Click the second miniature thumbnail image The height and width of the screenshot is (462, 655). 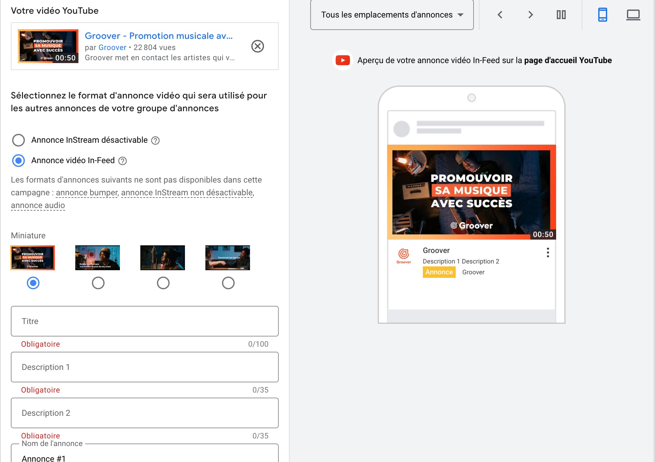pyautogui.click(x=98, y=258)
